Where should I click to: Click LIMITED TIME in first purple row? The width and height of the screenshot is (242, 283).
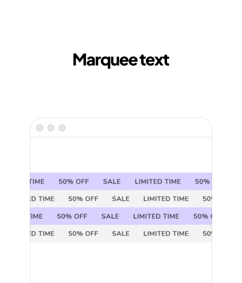click(x=158, y=182)
